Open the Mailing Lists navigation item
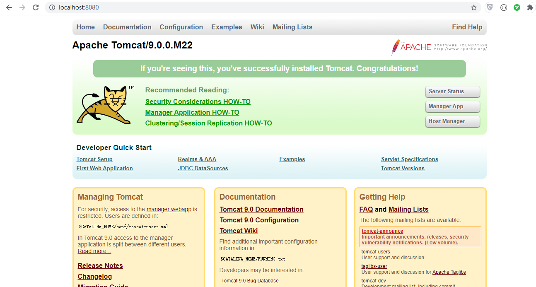536x287 pixels. pos(292,27)
